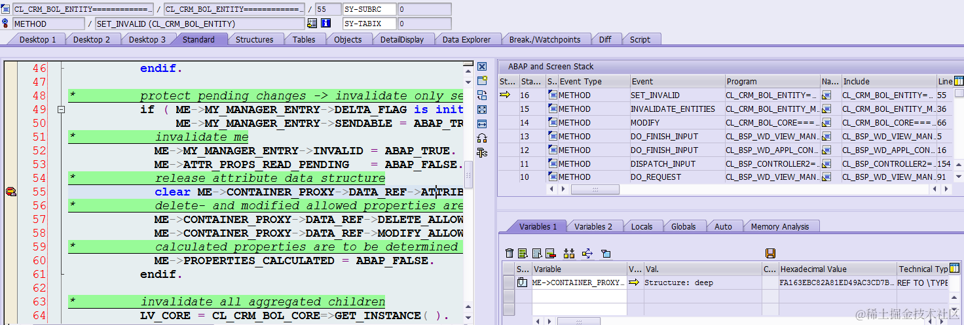Click the source icon in MODIFY stack row

pos(553,122)
